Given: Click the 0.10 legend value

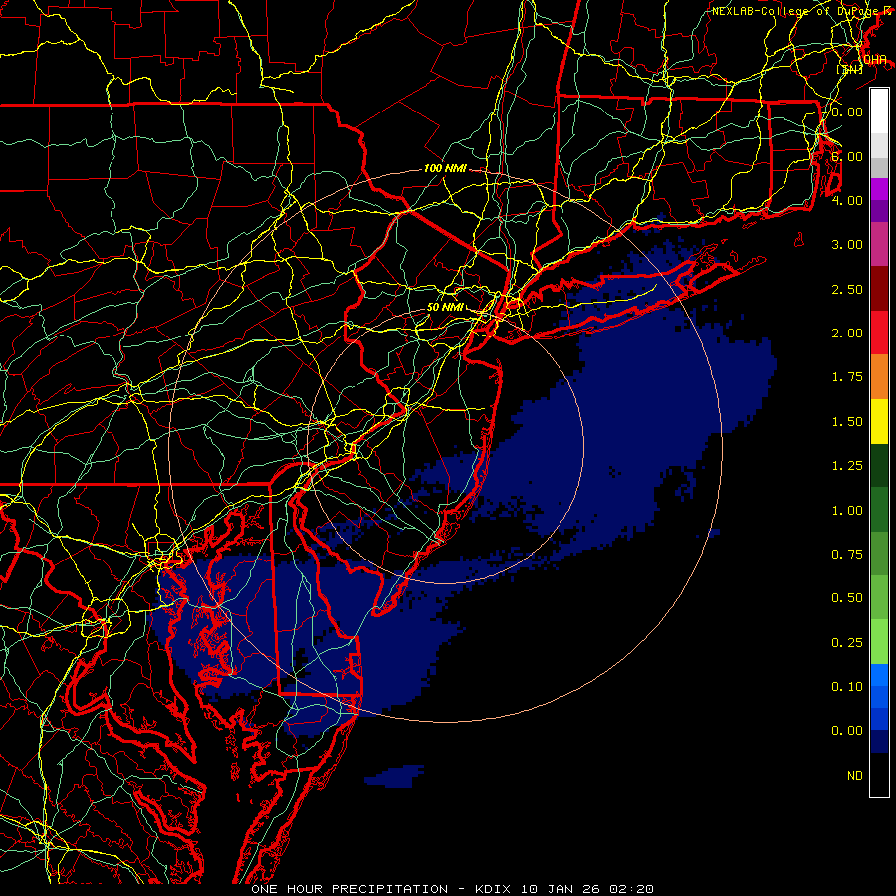Looking at the screenshot, I should (847, 687).
